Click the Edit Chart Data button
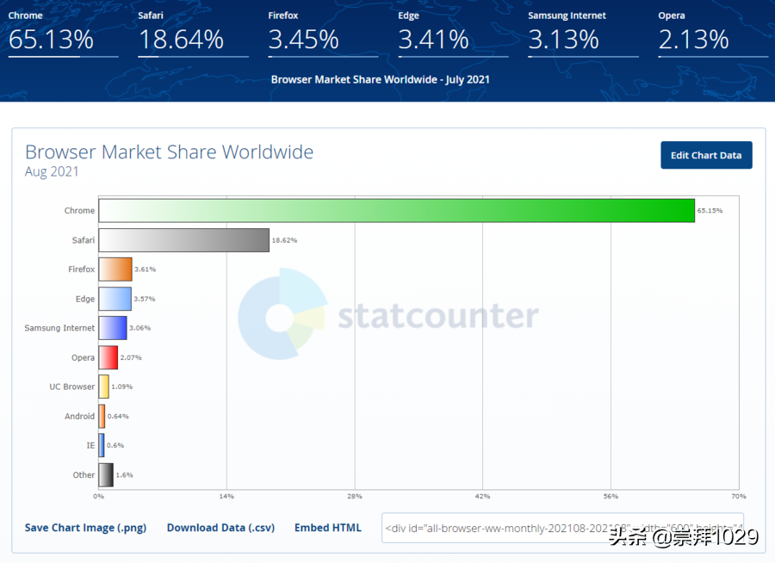Screen dimensions: 775x563 pos(706,155)
